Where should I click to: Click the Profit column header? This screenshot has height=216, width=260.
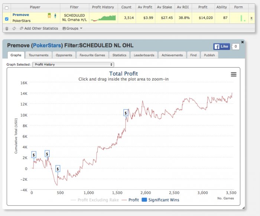click(203, 7)
